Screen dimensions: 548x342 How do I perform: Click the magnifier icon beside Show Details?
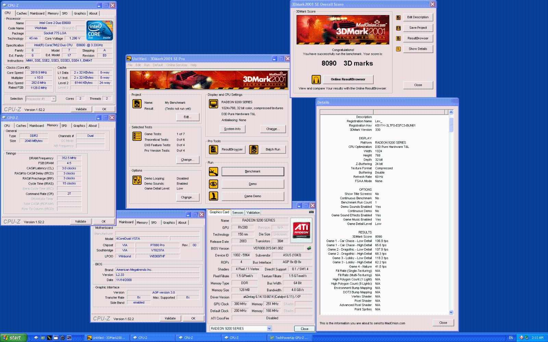pyautogui.click(x=398, y=49)
